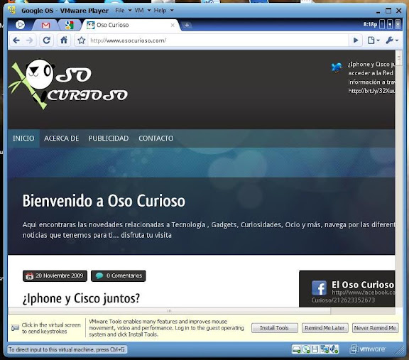Click the 20 Noviembre 2009 date badge
Viewport: 409px width, 360px height.
[55, 276]
